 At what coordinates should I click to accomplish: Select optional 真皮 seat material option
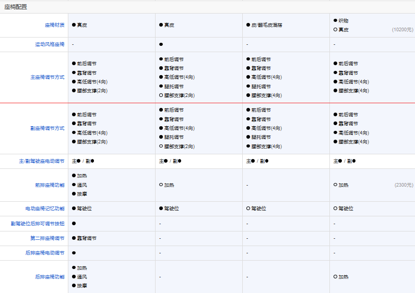343,30
